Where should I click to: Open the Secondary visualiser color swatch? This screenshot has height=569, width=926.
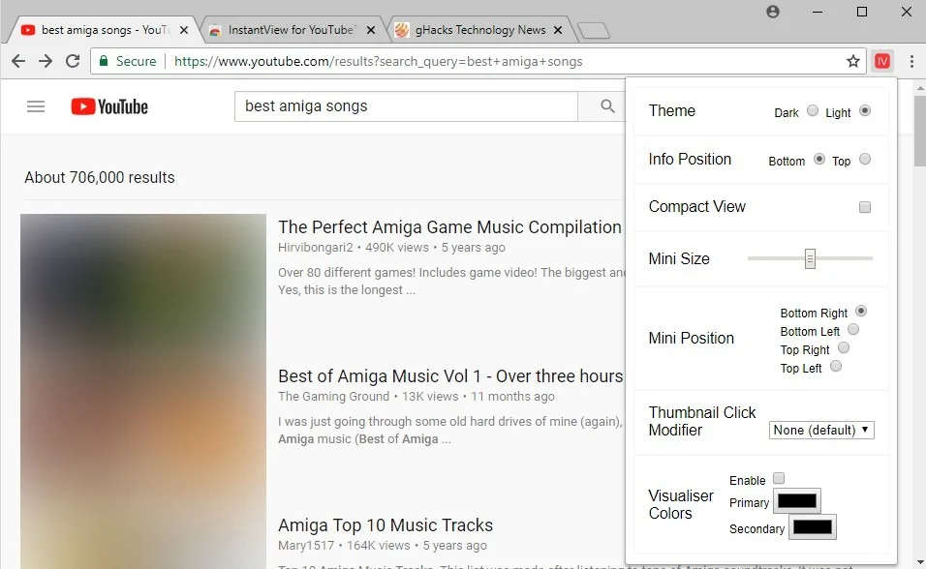(813, 527)
